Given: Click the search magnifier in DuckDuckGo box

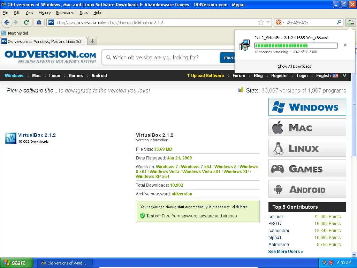Looking at the screenshot, I should 339,22.
